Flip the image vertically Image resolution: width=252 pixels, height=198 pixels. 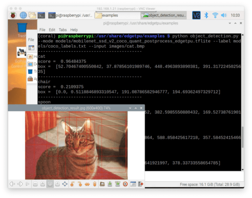[x=95, y=184]
